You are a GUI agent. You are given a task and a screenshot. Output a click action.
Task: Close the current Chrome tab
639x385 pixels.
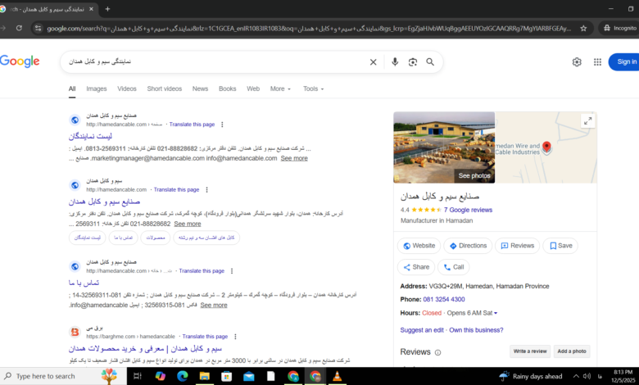pos(91,9)
